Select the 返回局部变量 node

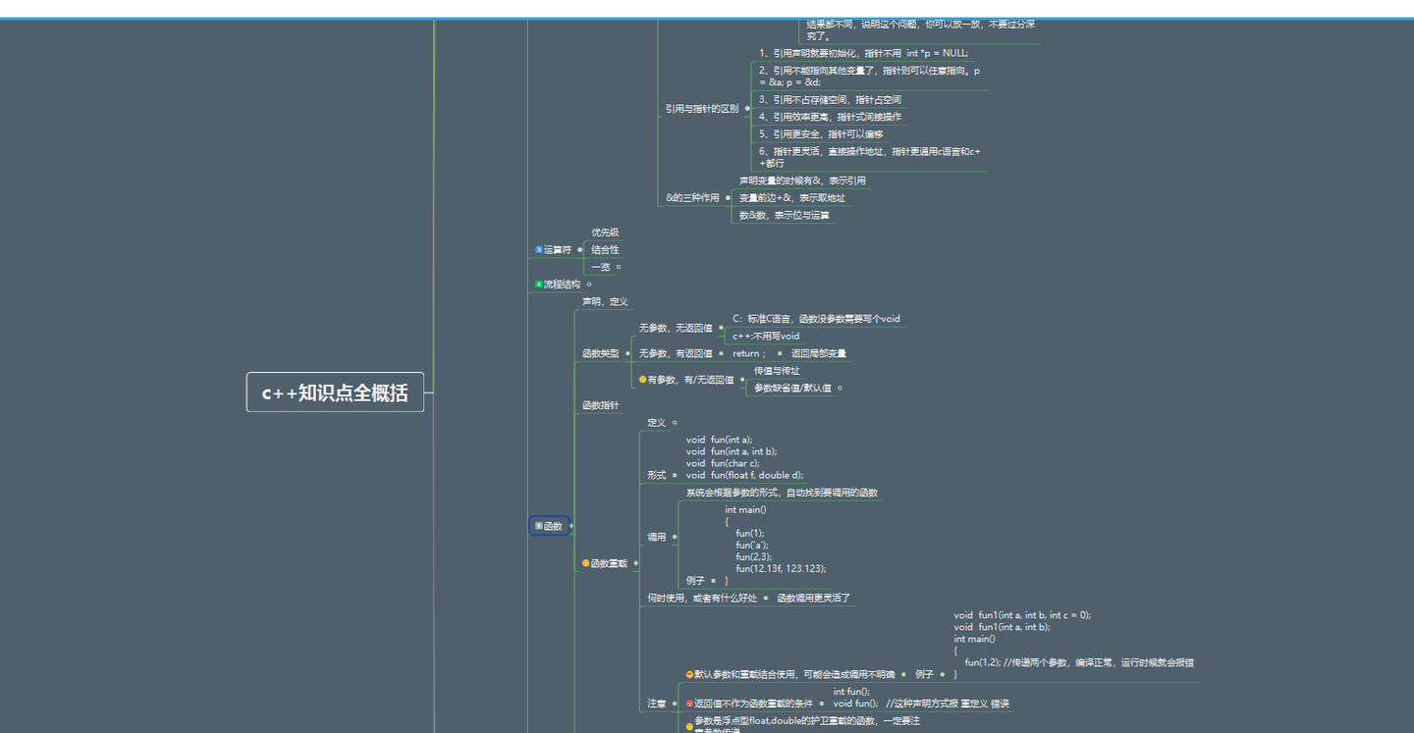point(819,353)
